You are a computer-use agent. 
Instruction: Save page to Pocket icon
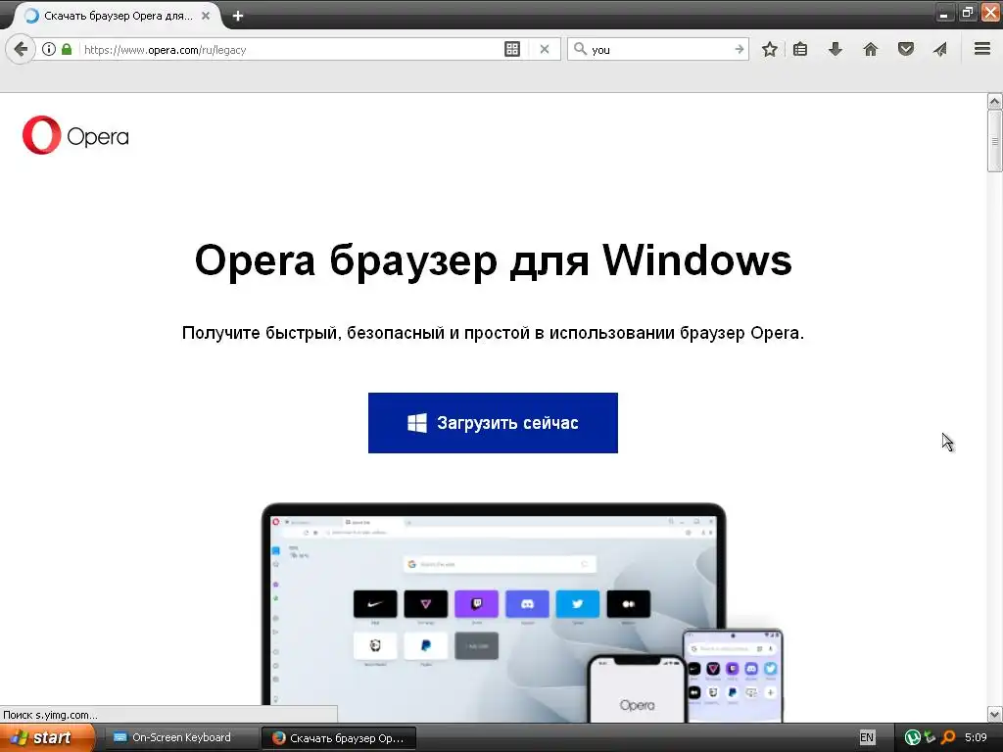[x=906, y=49]
